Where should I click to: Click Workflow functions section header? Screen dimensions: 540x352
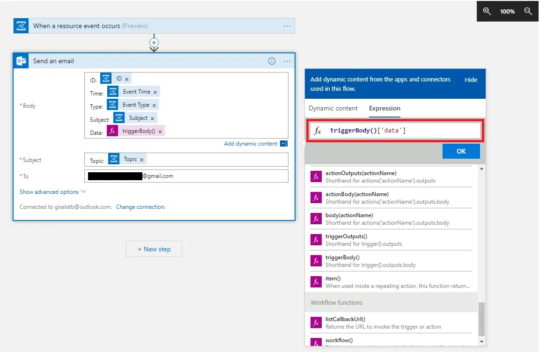point(392,302)
